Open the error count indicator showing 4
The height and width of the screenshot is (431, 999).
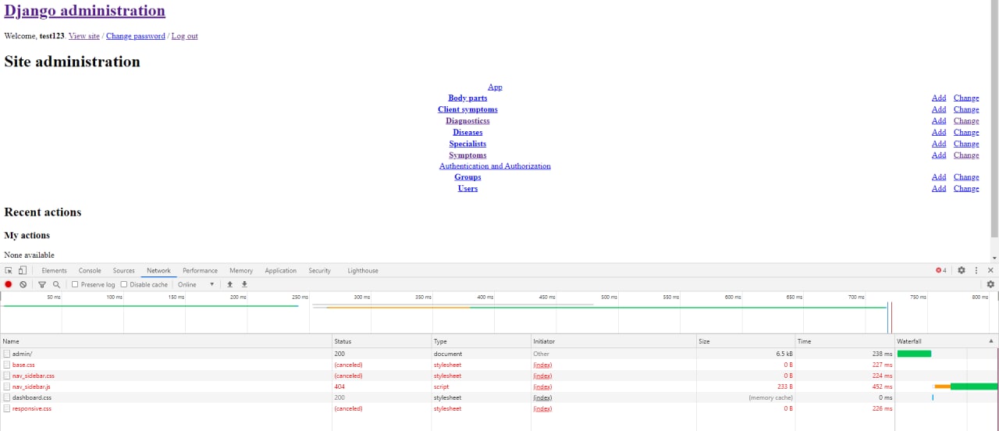click(x=941, y=270)
